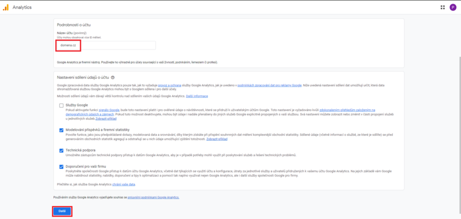Screen dimensions: 461x219
Task: Disable Doporučení pro vaši firmu checkbox
Action: pyautogui.click(x=61, y=166)
